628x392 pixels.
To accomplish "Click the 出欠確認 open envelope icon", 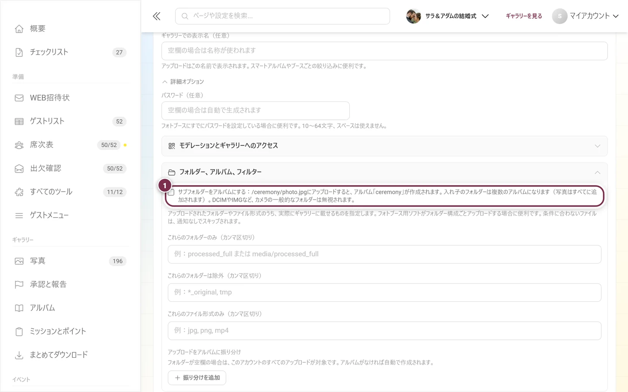I will [19, 169].
